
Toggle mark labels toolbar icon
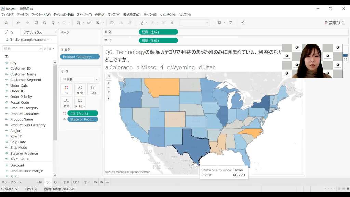tap(164, 23)
